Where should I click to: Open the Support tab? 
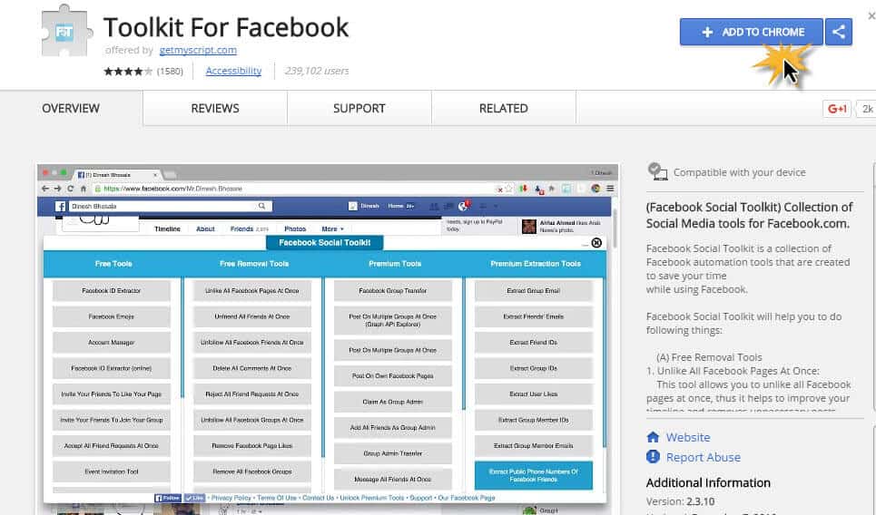click(x=359, y=108)
